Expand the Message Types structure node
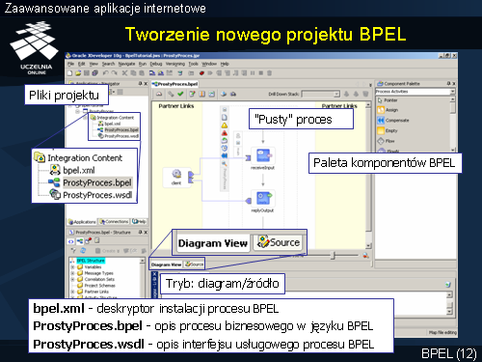 coord(72,273)
